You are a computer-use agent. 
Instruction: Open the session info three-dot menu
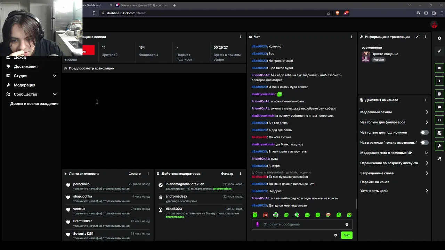click(240, 37)
